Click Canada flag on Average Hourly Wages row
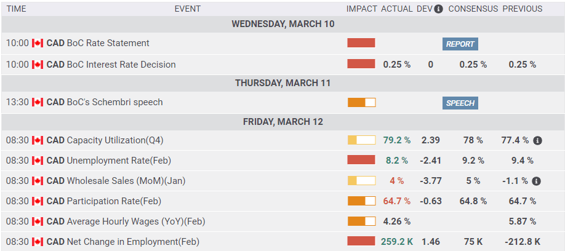The height and width of the screenshot is (251, 565). coord(38,221)
